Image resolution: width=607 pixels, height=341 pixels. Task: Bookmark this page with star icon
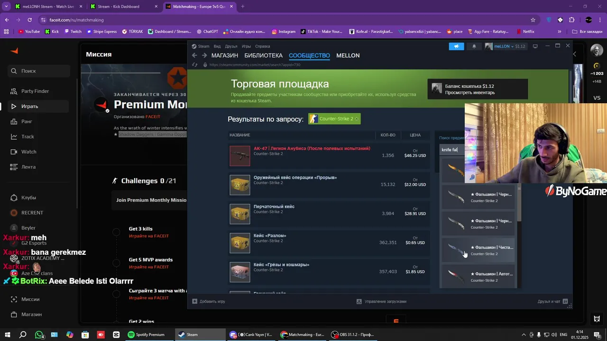click(533, 20)
